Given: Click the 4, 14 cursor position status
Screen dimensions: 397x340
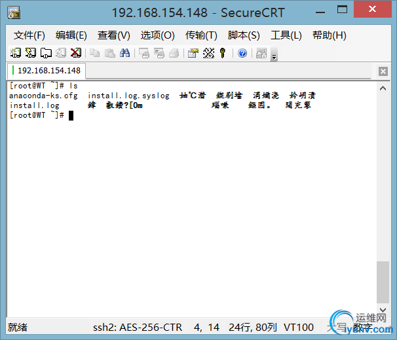Looking at the screenshot, I should 206,328.
